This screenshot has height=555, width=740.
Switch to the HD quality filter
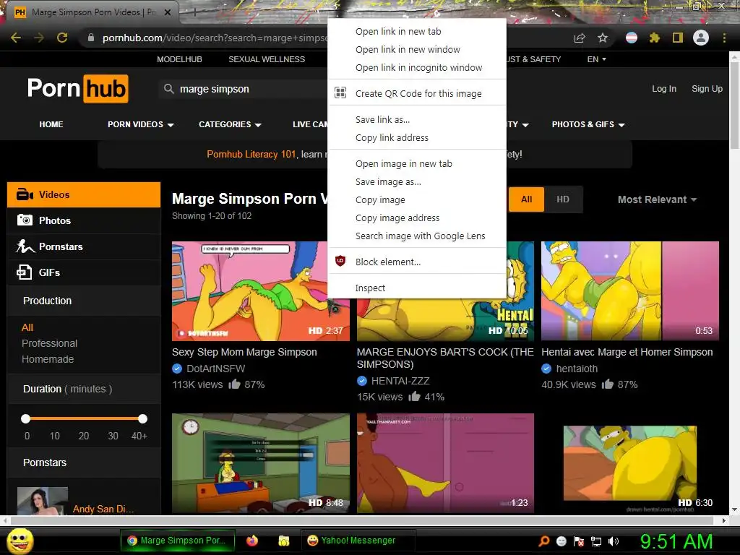pos(562,199)
